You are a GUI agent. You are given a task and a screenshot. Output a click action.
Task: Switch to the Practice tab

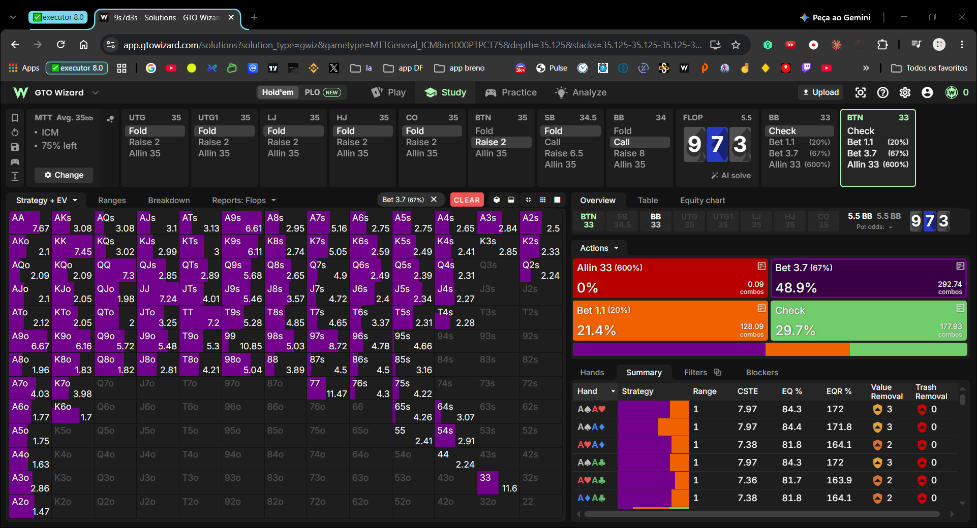click(511, 92)
